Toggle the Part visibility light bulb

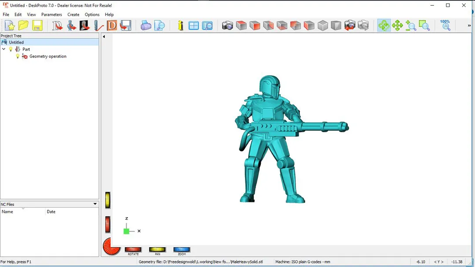pos(11,49)
